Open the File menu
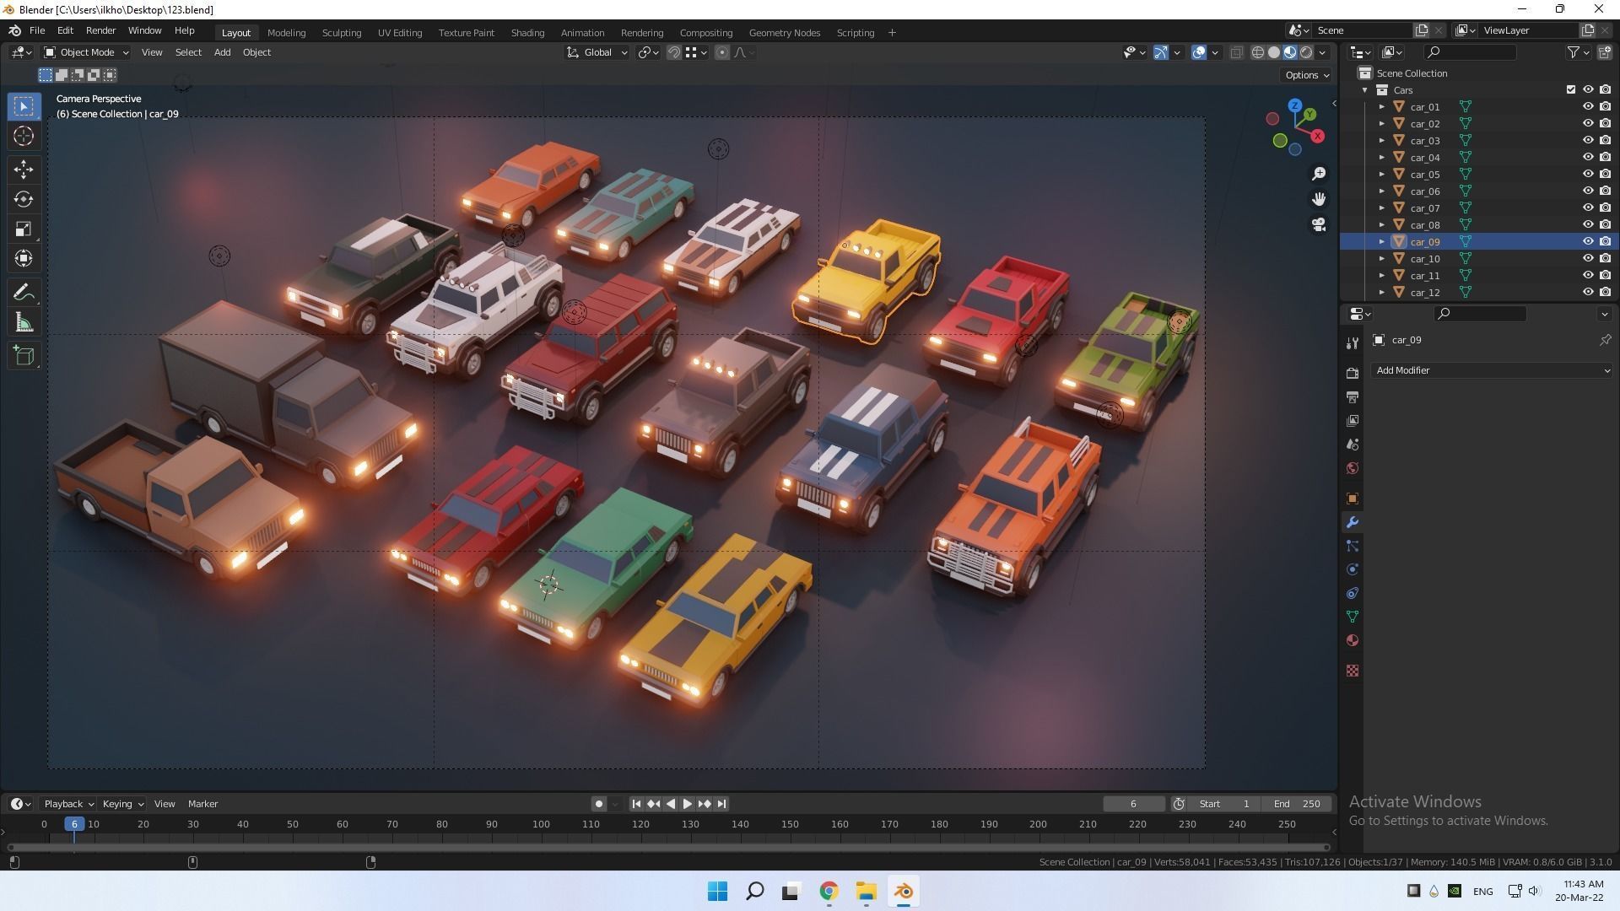 click(x=37, y=30)
